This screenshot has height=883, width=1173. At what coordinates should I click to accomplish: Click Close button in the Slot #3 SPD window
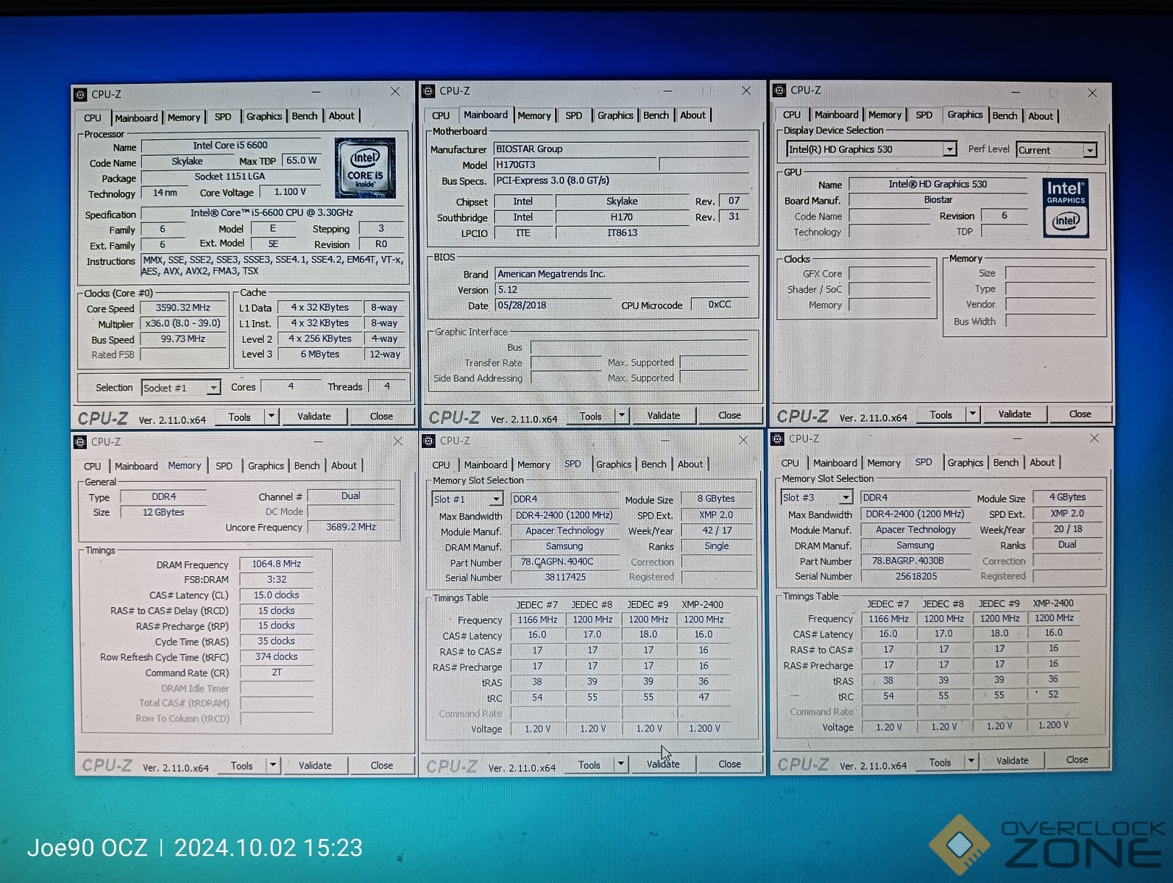pos(1077,760)
